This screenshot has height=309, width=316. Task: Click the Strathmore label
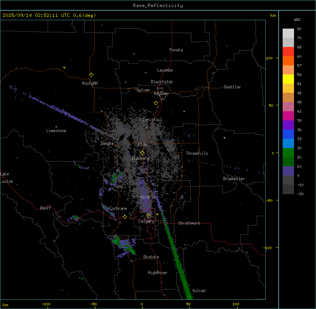[189, 223]
